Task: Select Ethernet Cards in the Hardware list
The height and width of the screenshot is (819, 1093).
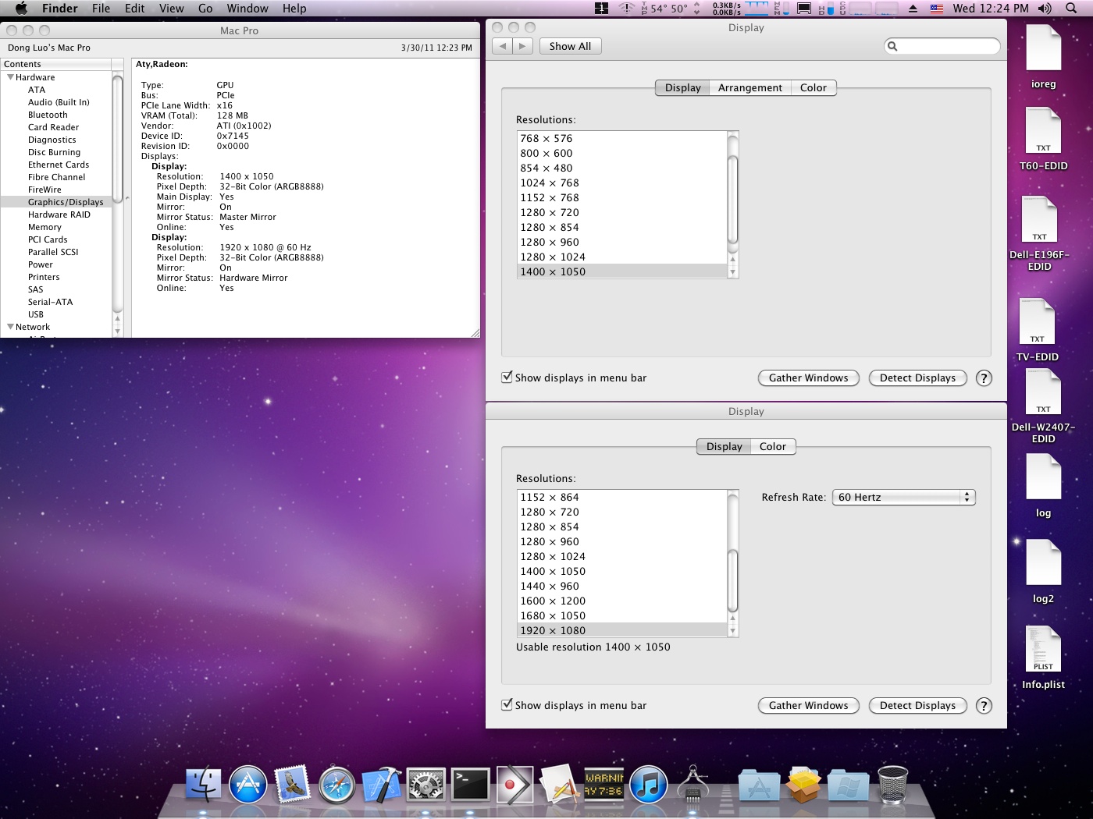Action: (x=56, y=165)
